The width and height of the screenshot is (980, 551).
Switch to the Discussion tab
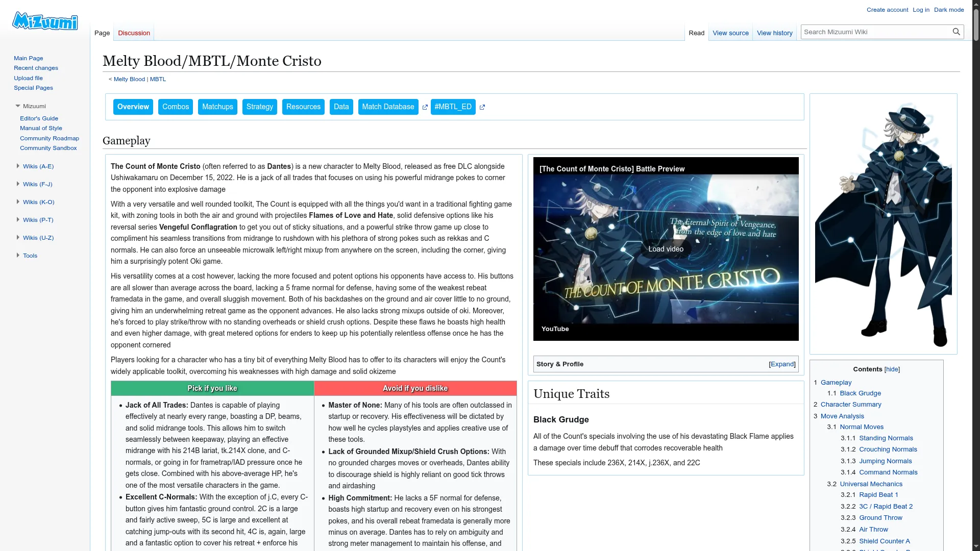point(134,33)
